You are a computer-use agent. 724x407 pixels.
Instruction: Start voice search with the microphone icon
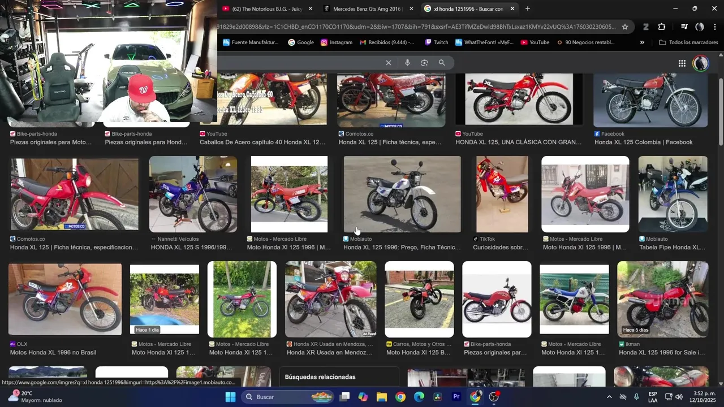point(407,63)
